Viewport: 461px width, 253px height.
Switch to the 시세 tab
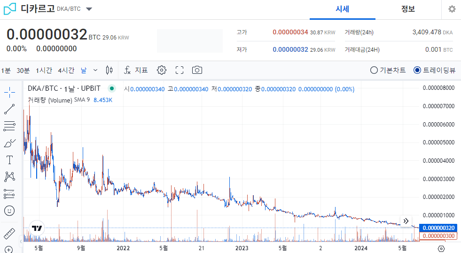342,9
